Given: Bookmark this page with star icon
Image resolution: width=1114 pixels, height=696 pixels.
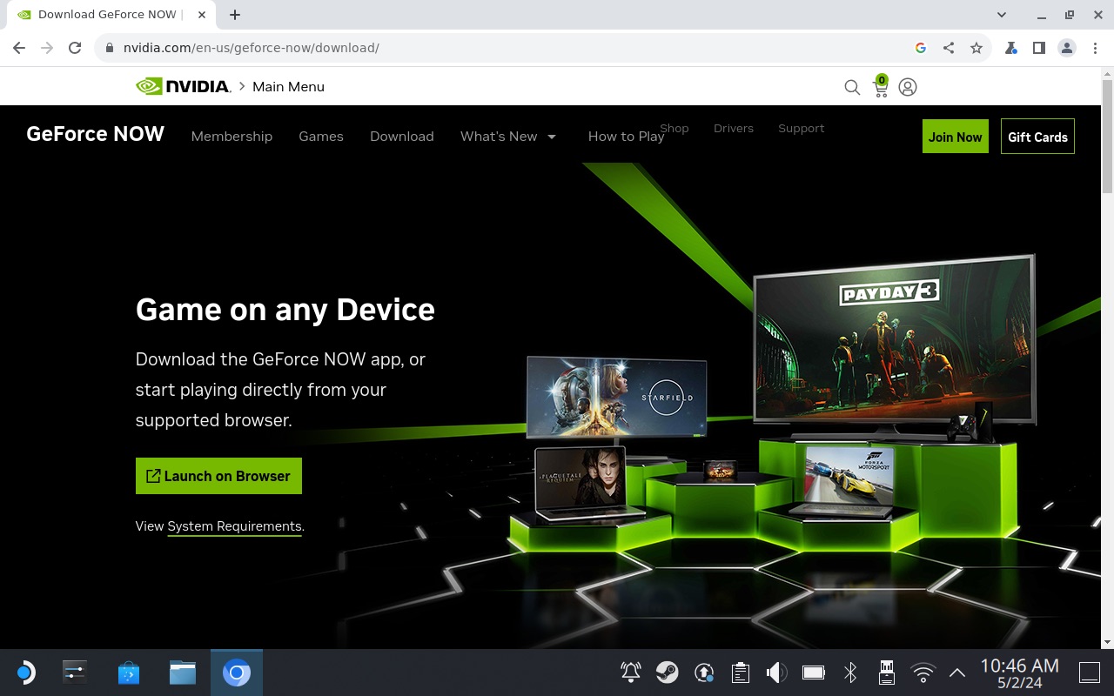Looking at the screenshot, I should point(976,48).
